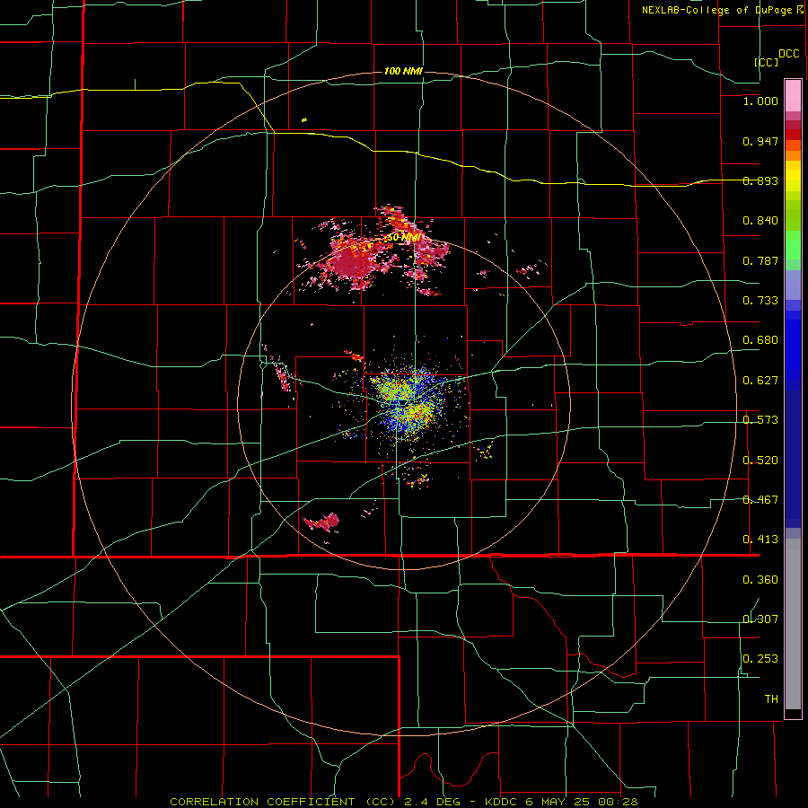Click the 0.360 scale value
The height and width of the screenshot is (808, 808).
point(760,580)
